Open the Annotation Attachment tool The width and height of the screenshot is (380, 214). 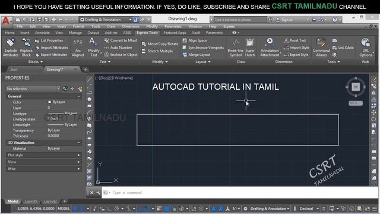point(270,48)
